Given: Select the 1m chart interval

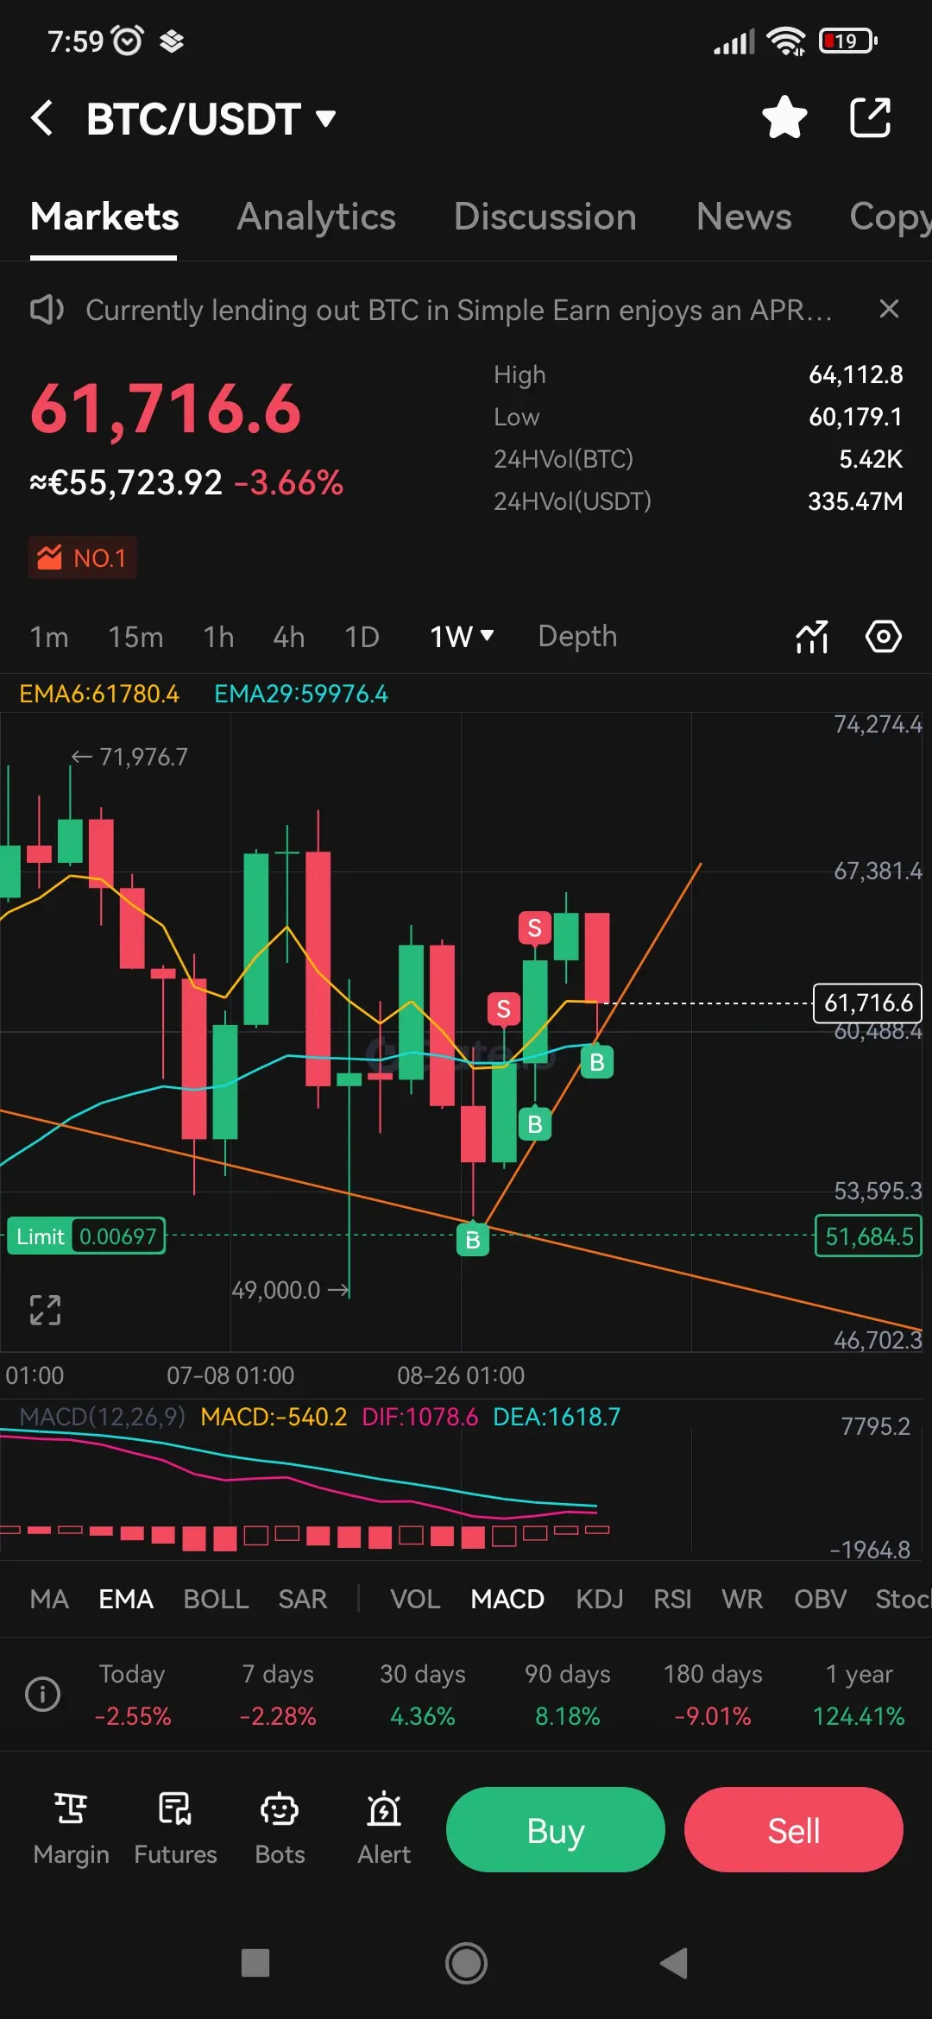Looking at the screenshot, I should [49, 637].
